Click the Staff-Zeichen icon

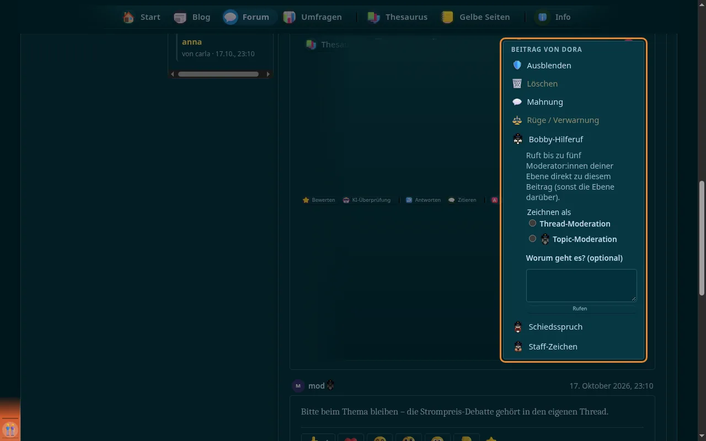click(518, 347)
